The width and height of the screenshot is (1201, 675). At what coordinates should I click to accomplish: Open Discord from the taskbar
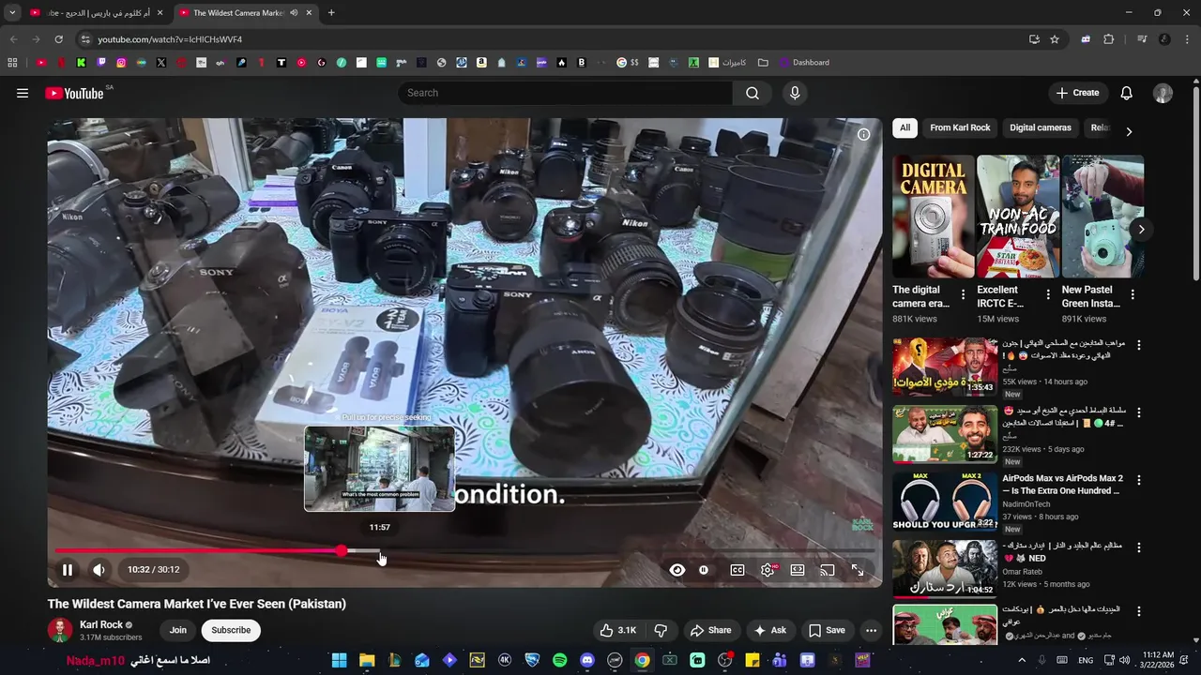[x=587, y=660]
